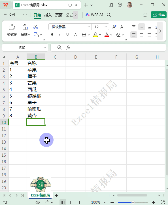Center text horizontally
168x205 pixels.
coord(142,35)
